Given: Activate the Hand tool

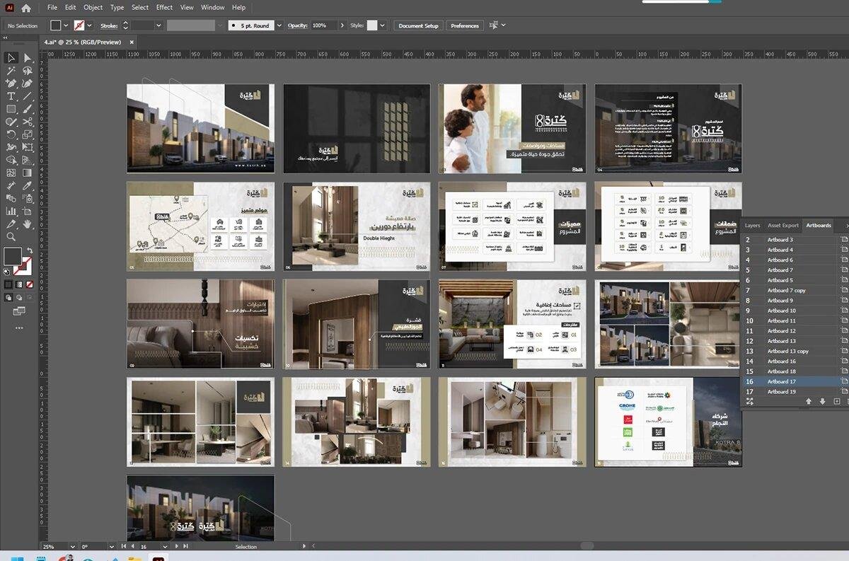Looking at the screenshot, I should (28, 224).
